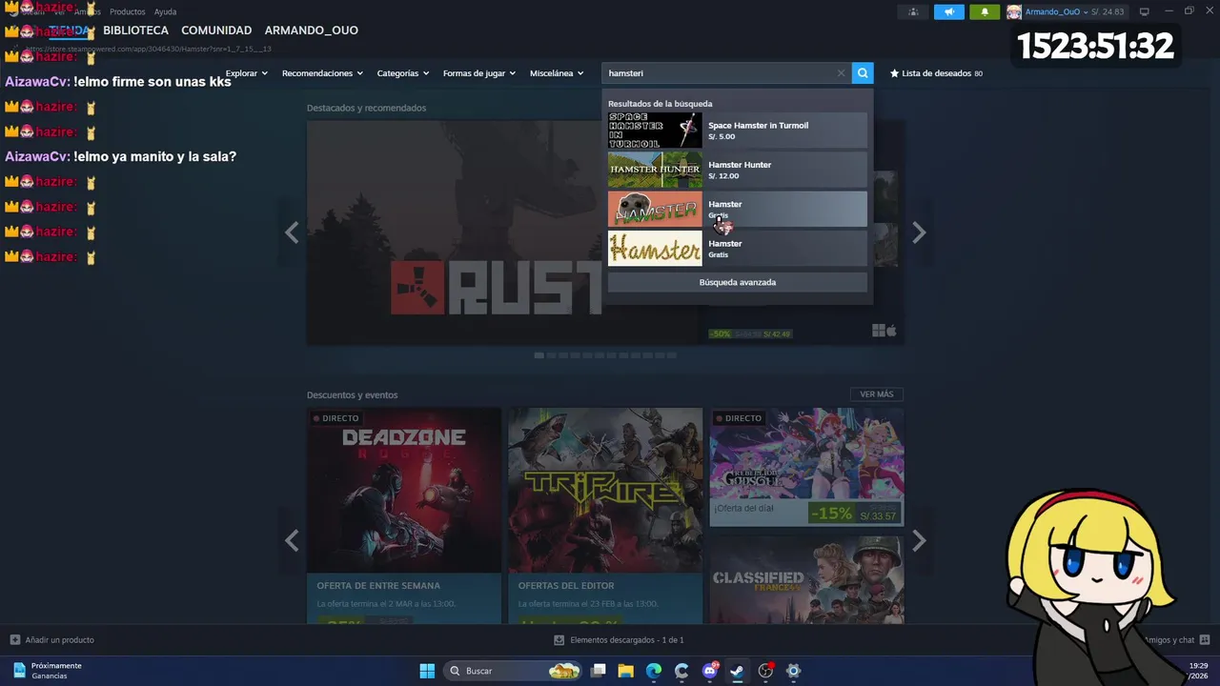This screenshot has height=686, width=1220.
Task: Open the blue announcements megaphone icon
Action: (x=949, y=11)
